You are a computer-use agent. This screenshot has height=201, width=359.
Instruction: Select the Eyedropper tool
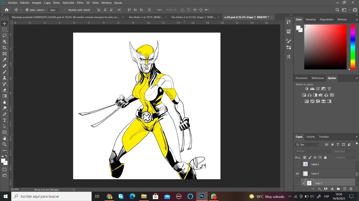pyautogui.click(x=4, y=60)
